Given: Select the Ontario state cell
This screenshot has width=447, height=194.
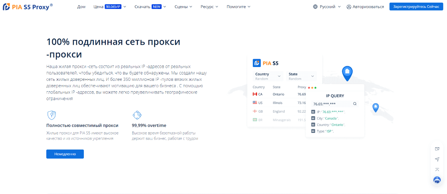Looking at the screenshot, I should (279, 94).
